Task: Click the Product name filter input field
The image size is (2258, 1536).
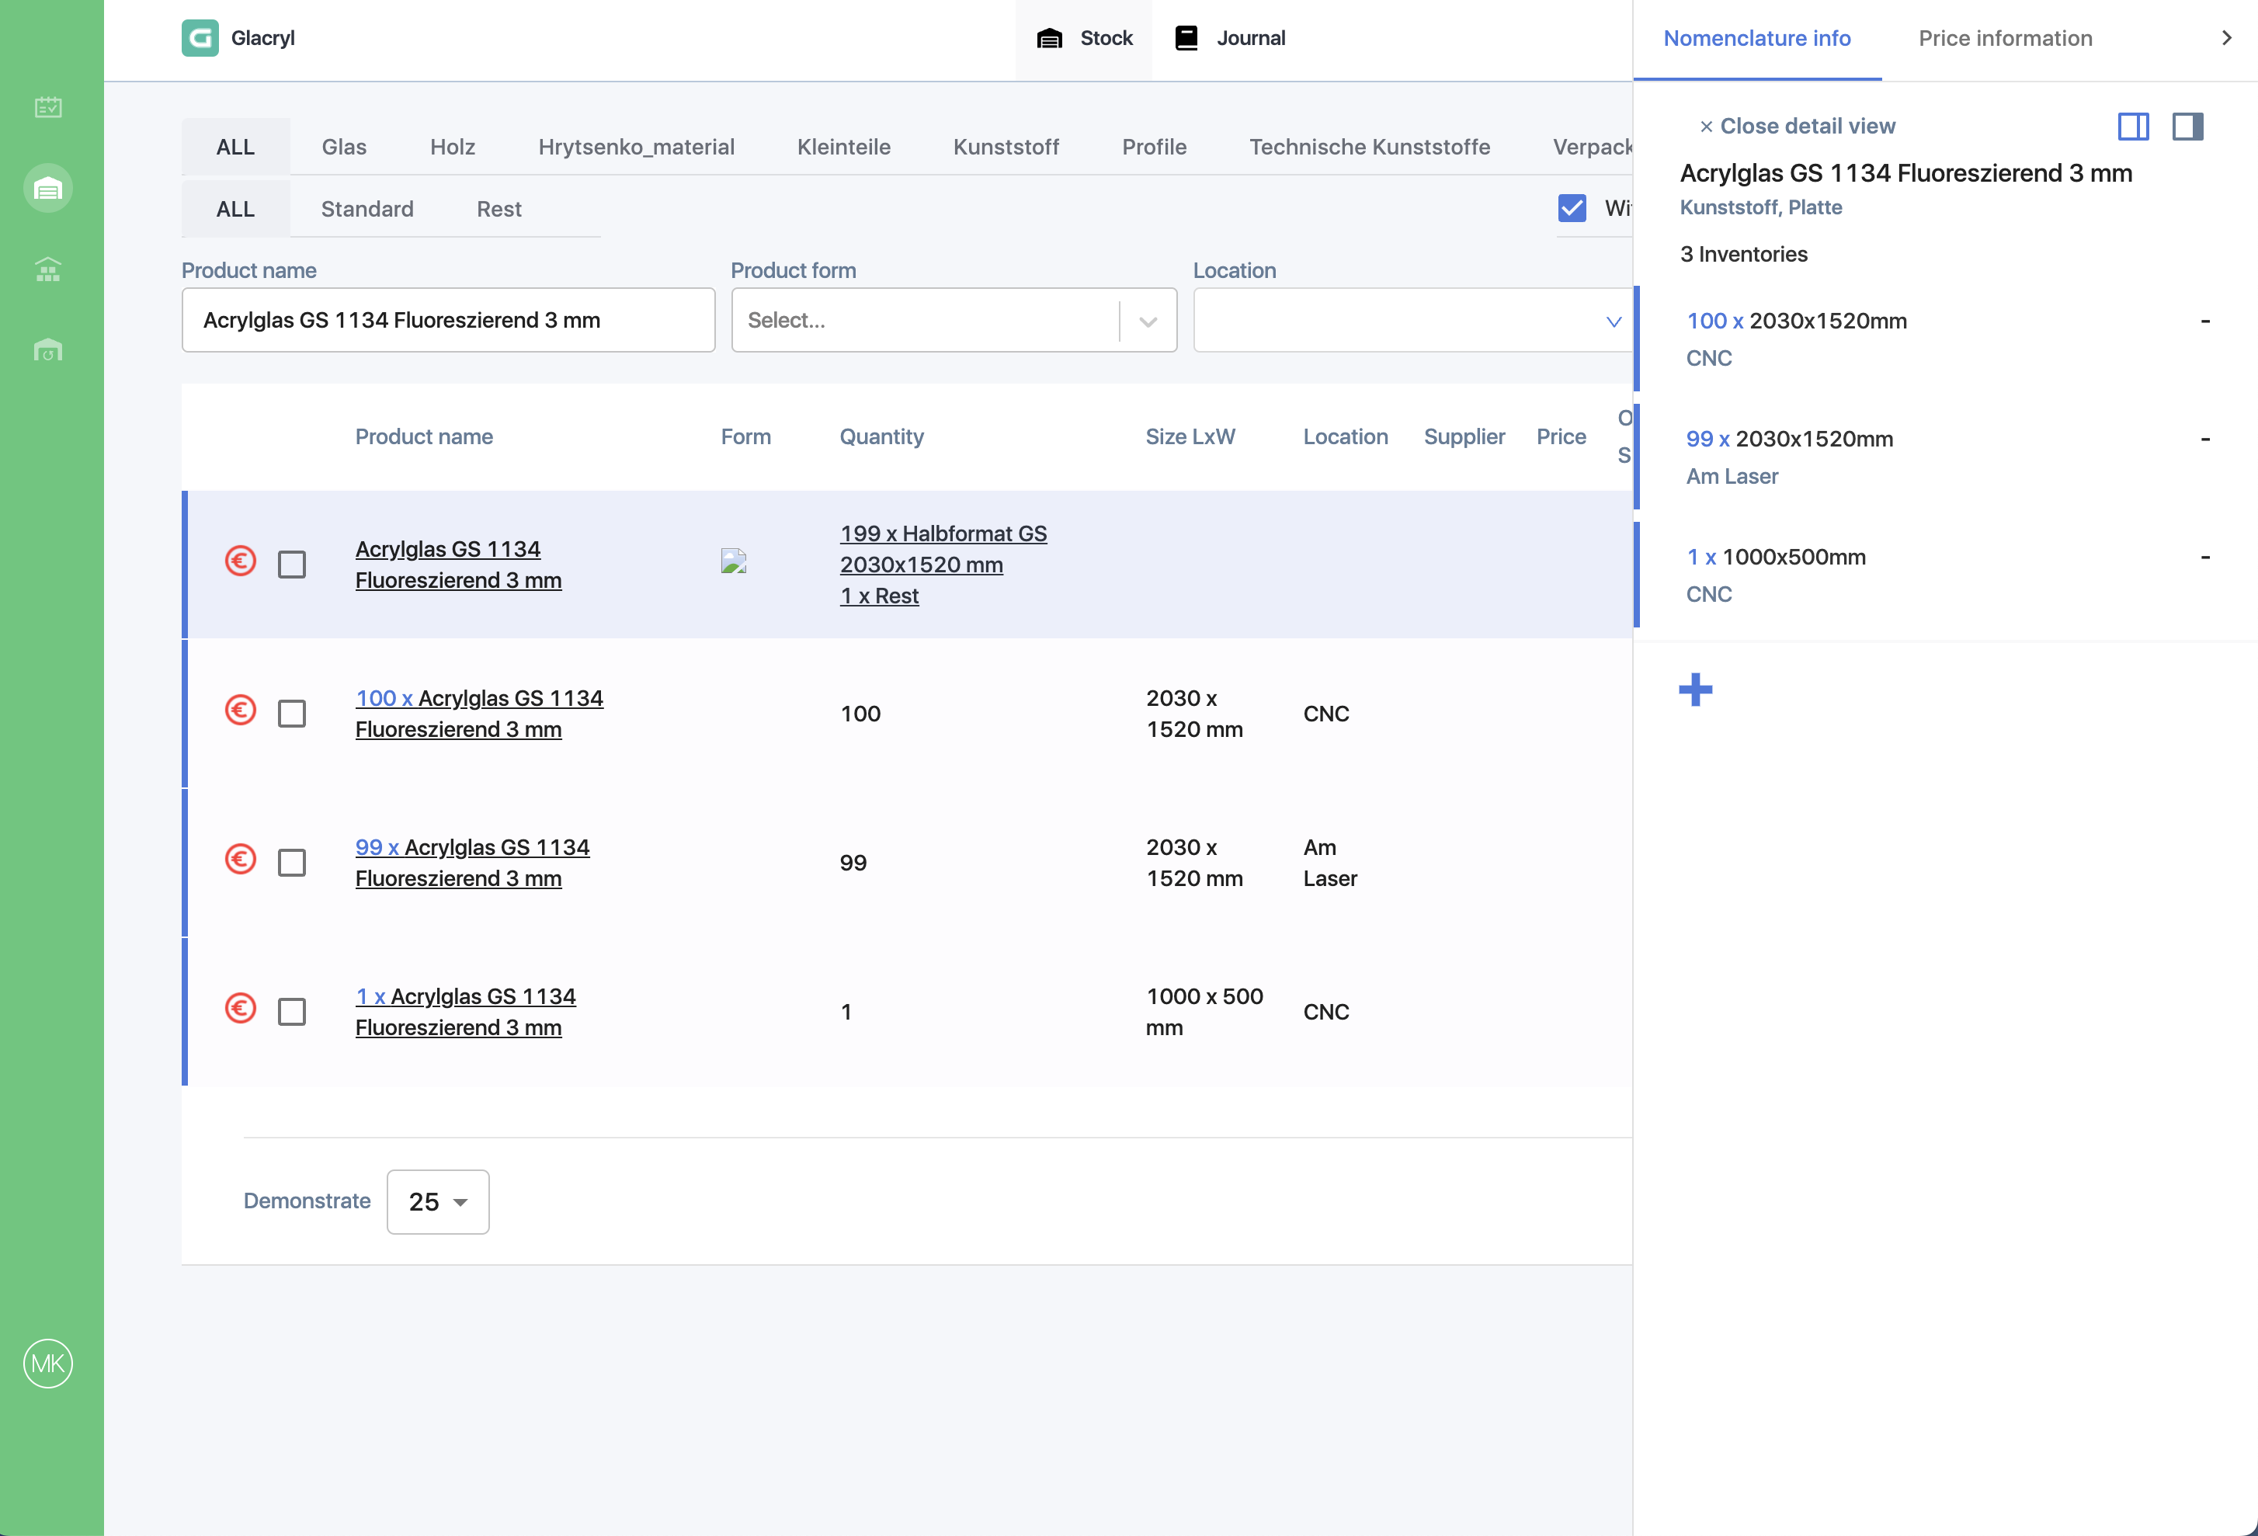Action: tap(448, 320)
